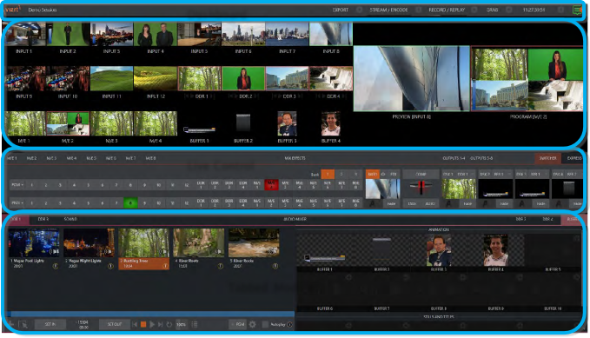Open the PGM row dropdown

[17, 185]
